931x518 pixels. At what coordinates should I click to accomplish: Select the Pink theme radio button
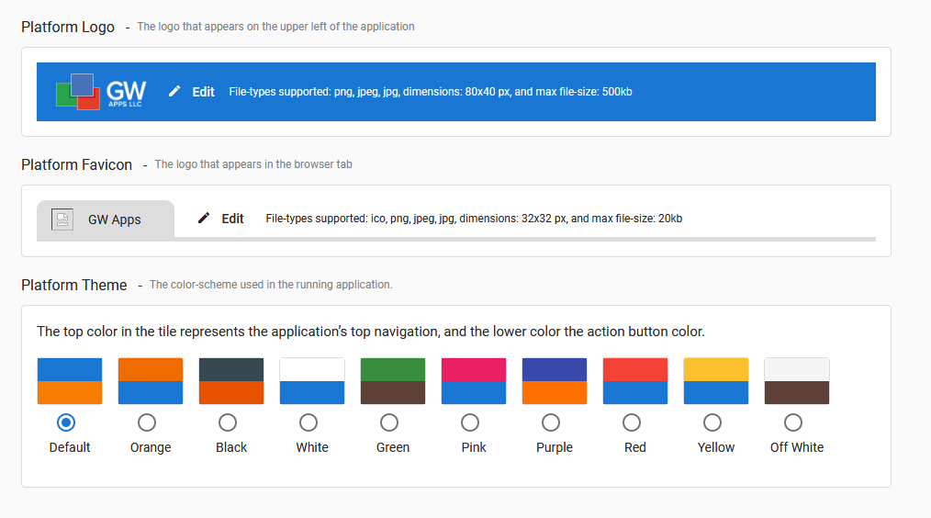click(x=470, y=422)
